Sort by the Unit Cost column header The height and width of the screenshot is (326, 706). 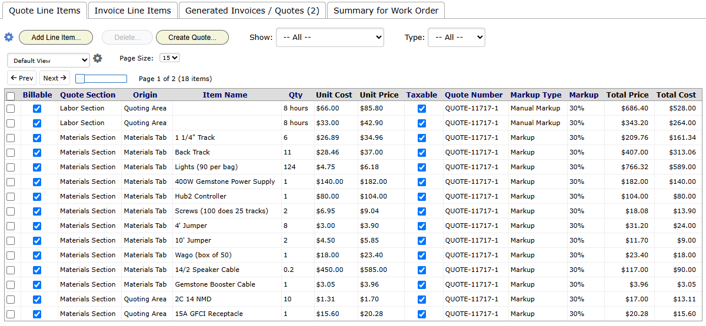pyautogui.click(x=334, y=95)
